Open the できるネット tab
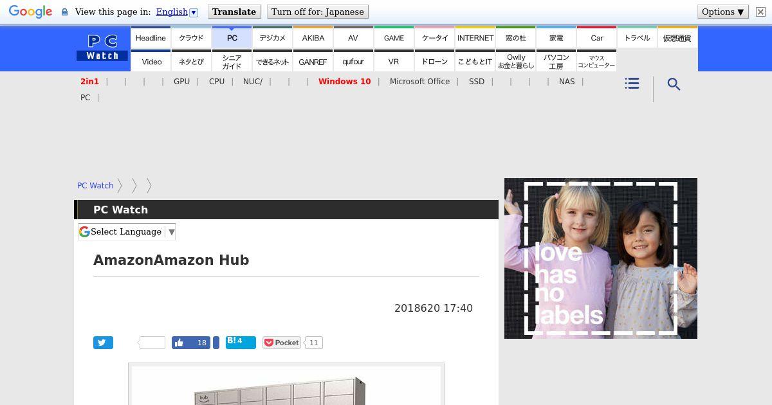The height and width of the screenshot is (405, 772). pyautogui.click(x=272, y=62)
